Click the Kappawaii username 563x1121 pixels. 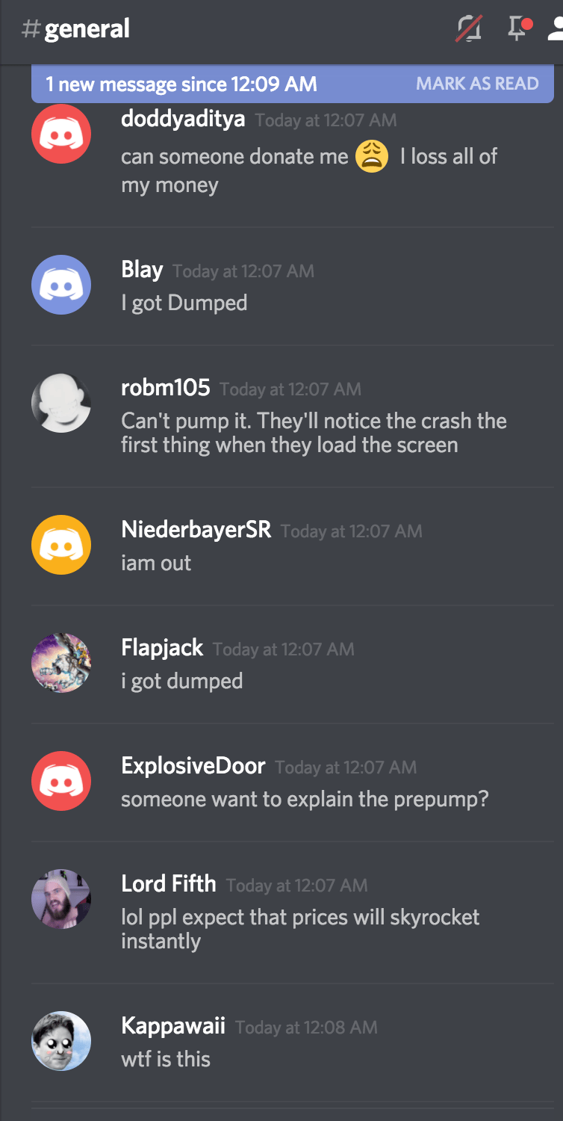(173, 1026)
